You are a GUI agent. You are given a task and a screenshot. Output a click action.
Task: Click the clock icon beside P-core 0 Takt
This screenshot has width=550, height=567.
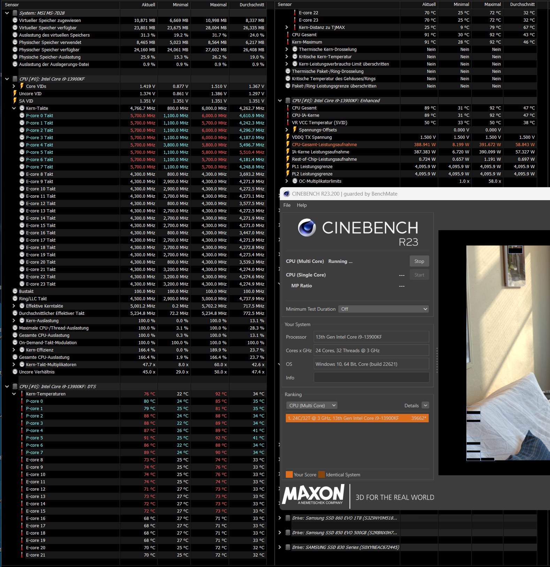(x=22, y=115)
